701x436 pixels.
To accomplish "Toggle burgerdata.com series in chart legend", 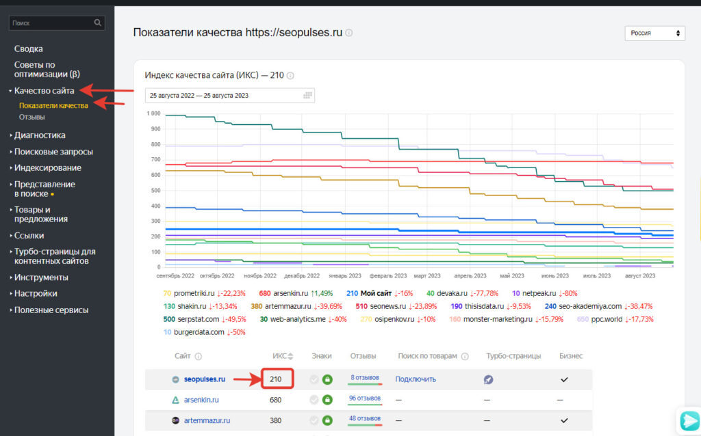I will [x=204, y=332].
